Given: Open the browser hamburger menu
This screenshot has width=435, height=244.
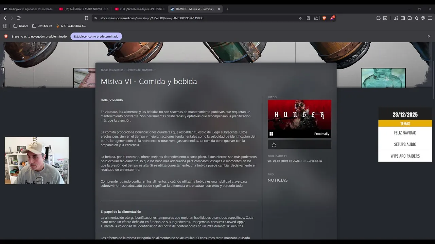Looking at the screenshot, I should (430, 18).
